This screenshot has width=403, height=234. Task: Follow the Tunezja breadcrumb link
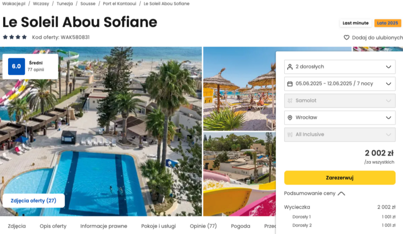64,4
